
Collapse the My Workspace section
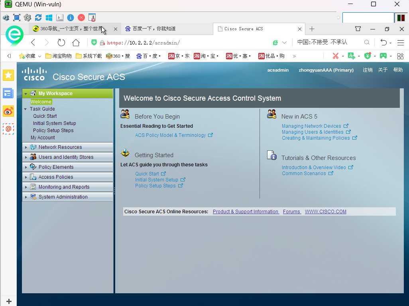[26, 94]
